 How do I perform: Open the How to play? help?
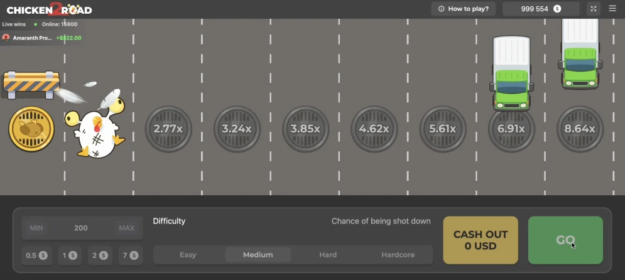(464, 9)
